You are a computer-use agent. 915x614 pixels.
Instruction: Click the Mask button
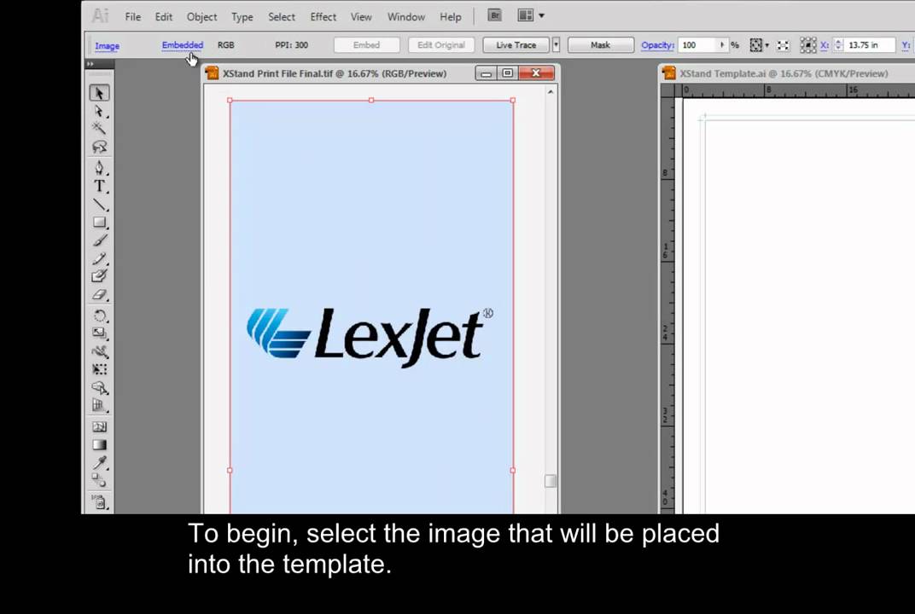[x=601, y=45]
